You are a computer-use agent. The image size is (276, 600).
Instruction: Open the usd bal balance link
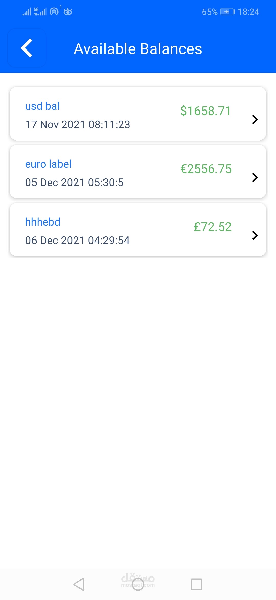[x=42, y=106]
